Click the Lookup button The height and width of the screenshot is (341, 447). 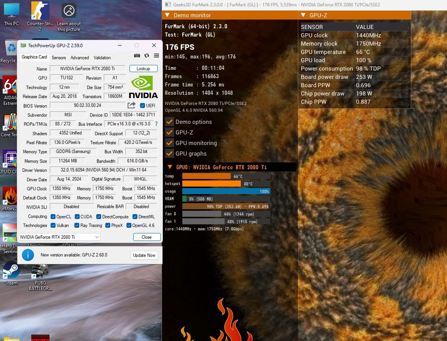click(x=143, y=68)
